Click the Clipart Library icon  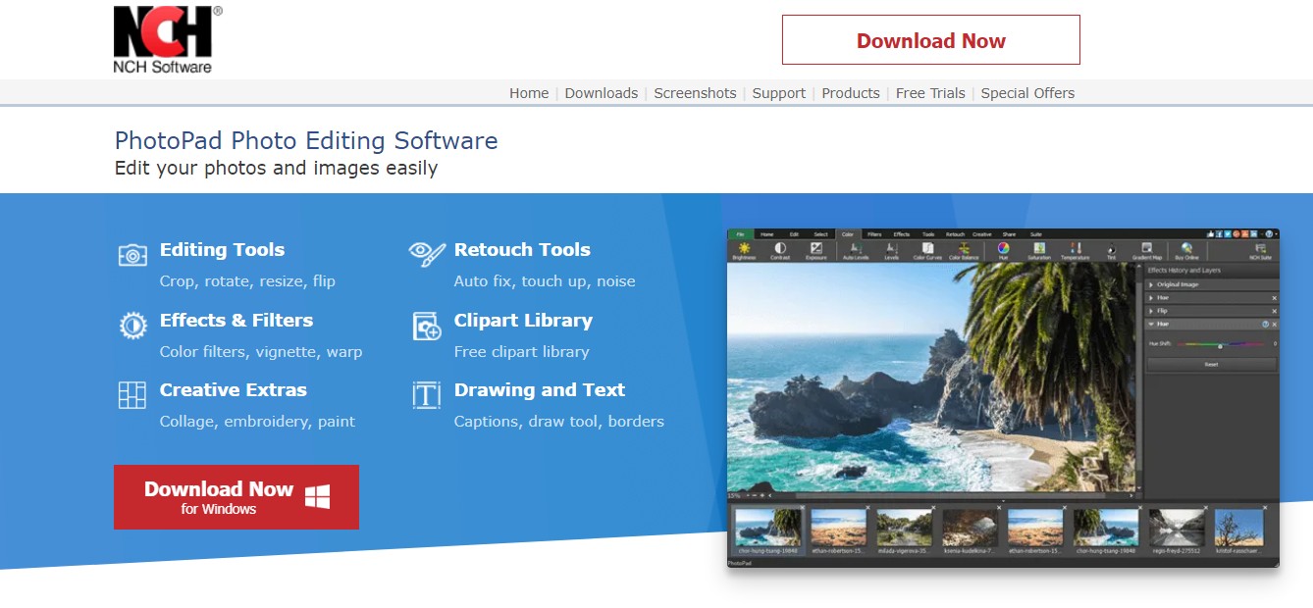coord(427,326)
